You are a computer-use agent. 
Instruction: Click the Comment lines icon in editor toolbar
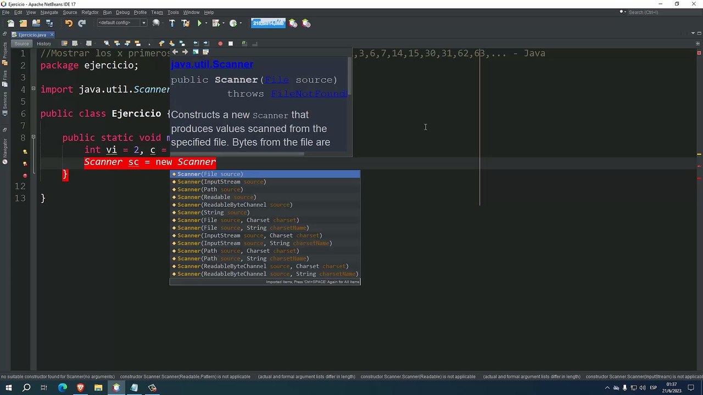tap(244, 43)
